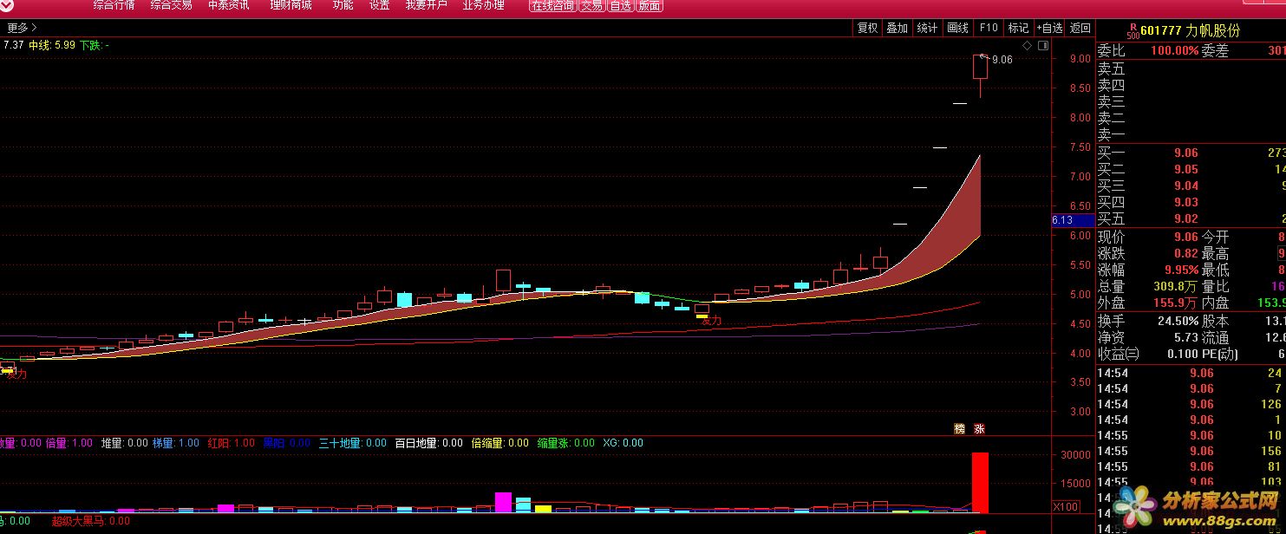Click the 卖一 row label
The height and width of the screenshot is (534, 1286).
[1112, 135]
